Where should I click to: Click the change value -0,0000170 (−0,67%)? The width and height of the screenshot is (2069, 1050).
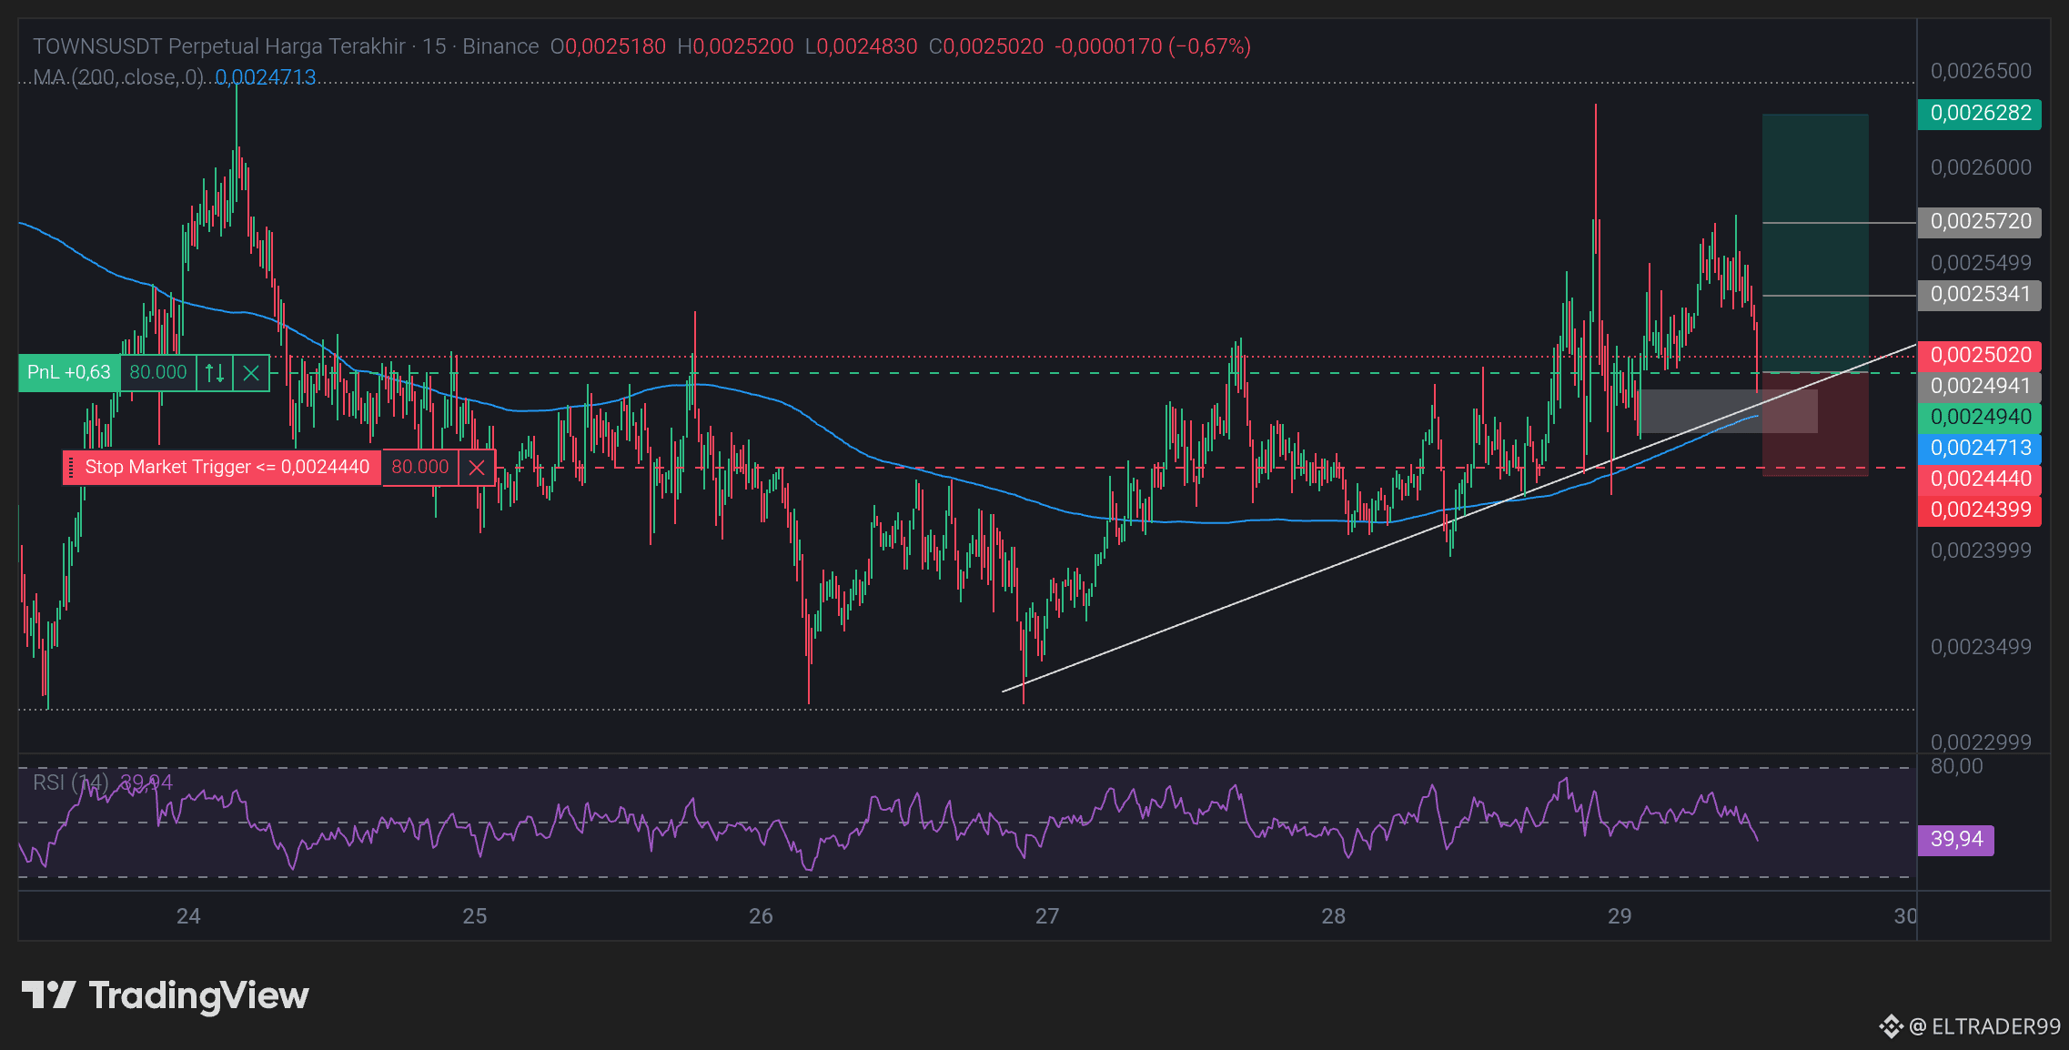pyautogui.click(x=1153, y=46)
